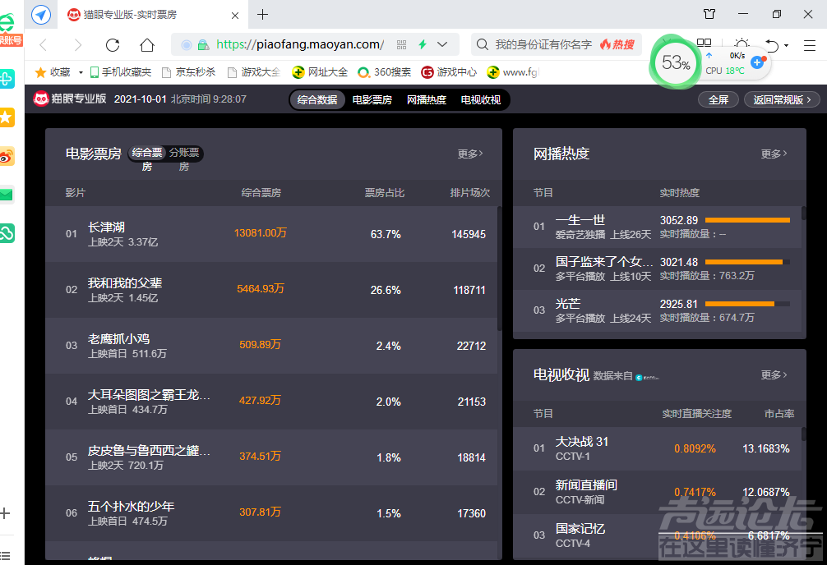
Task: Focus the search box with hot-search text
Action: [x=556, y=45]
